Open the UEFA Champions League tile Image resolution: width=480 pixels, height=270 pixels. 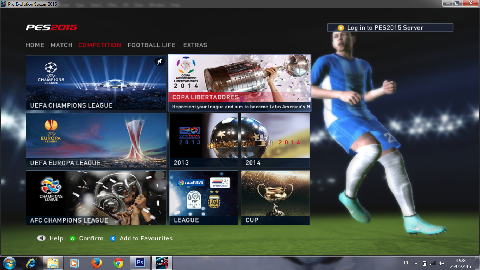(96, 83)
